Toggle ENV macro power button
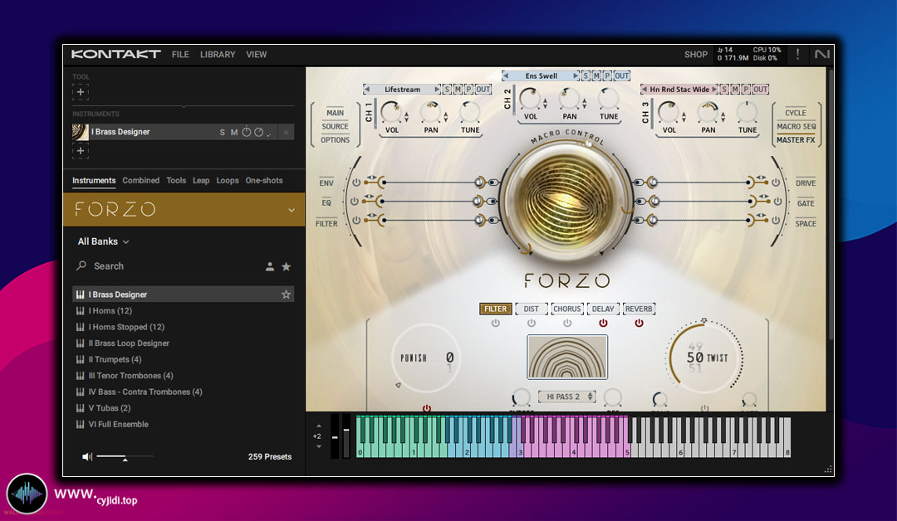 [x=356, y=183]
